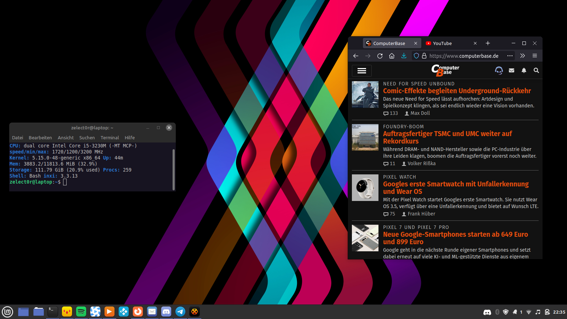Open the terminal Hilfe menu
Image resolution: width=567 pixels, height=319 pixels.
(x=130, y=138)
